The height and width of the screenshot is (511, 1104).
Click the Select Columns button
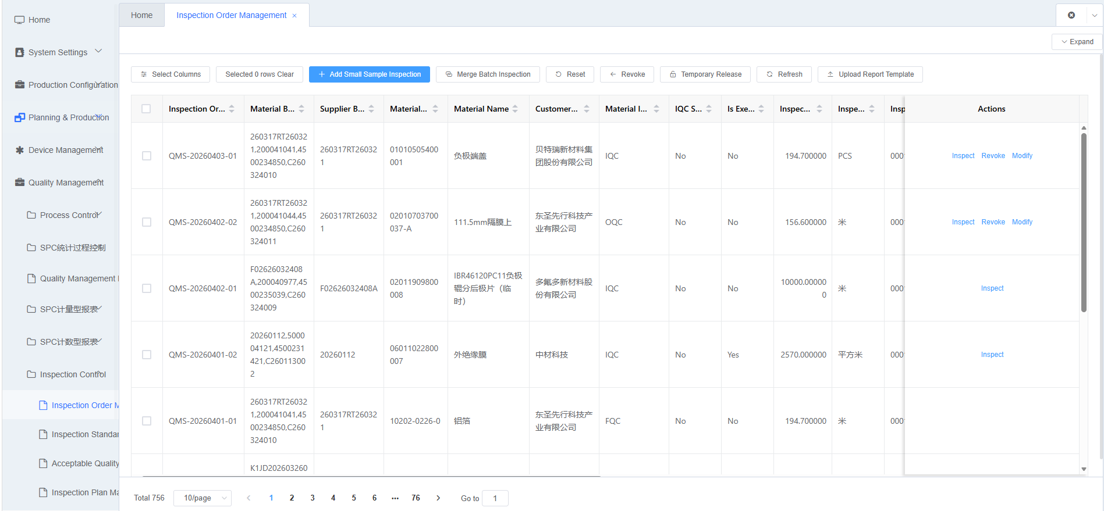[171, 74]
